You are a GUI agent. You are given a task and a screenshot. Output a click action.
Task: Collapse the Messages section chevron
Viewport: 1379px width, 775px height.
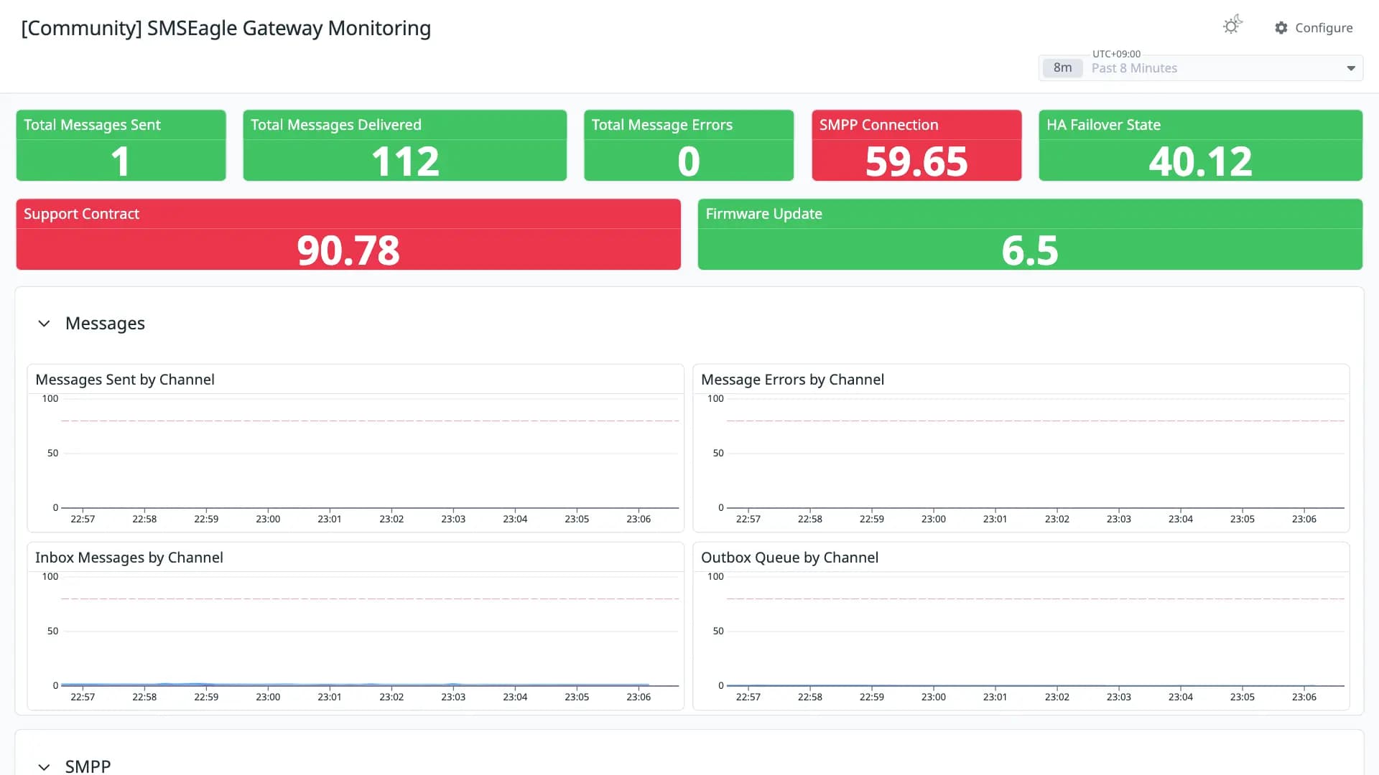[x=44, y=324]
